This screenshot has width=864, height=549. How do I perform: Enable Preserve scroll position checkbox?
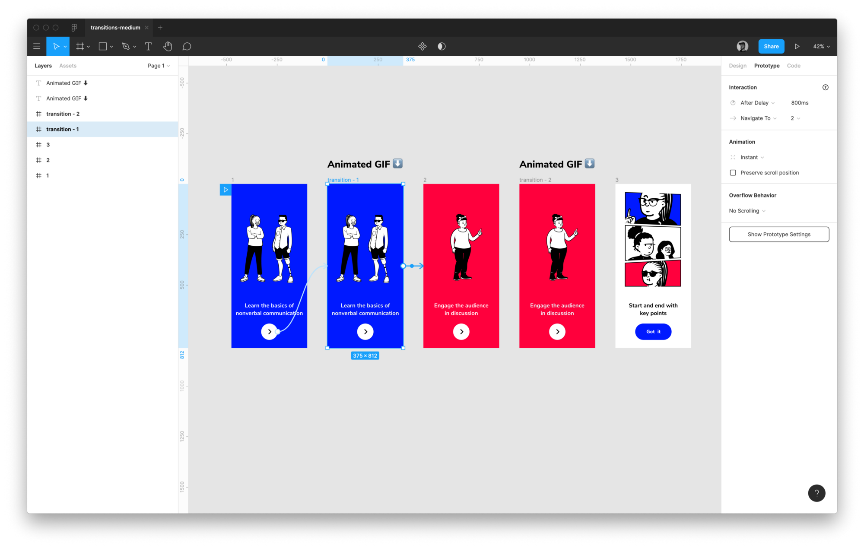pos(732,172)
